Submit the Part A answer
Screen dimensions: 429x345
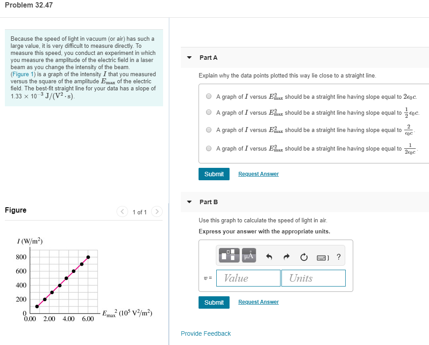pyautogui.click(x=214, y=174)
